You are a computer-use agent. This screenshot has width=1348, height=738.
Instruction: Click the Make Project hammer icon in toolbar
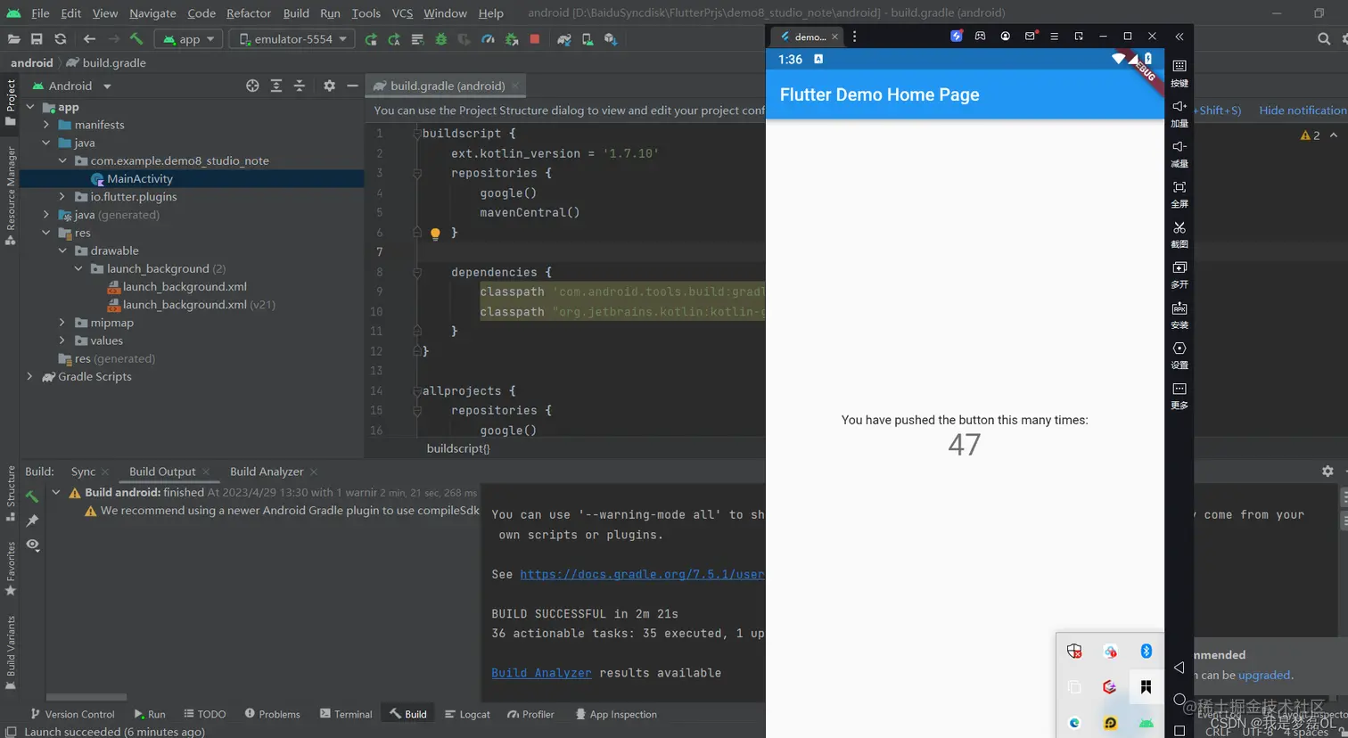[136, 39]
